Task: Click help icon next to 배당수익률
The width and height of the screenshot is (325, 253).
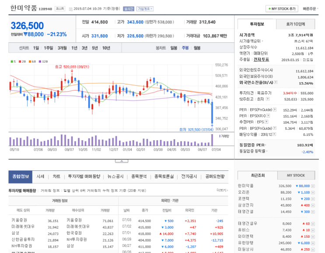Action: coord(274,134)
